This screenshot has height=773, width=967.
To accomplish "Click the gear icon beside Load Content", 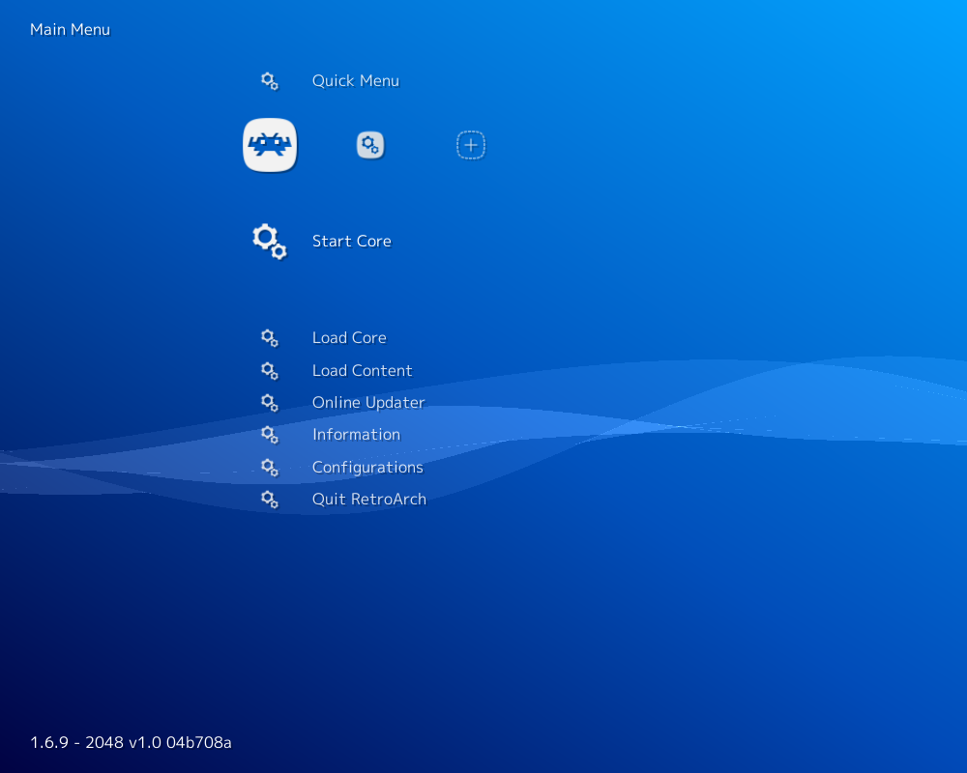I will (270, 370).
